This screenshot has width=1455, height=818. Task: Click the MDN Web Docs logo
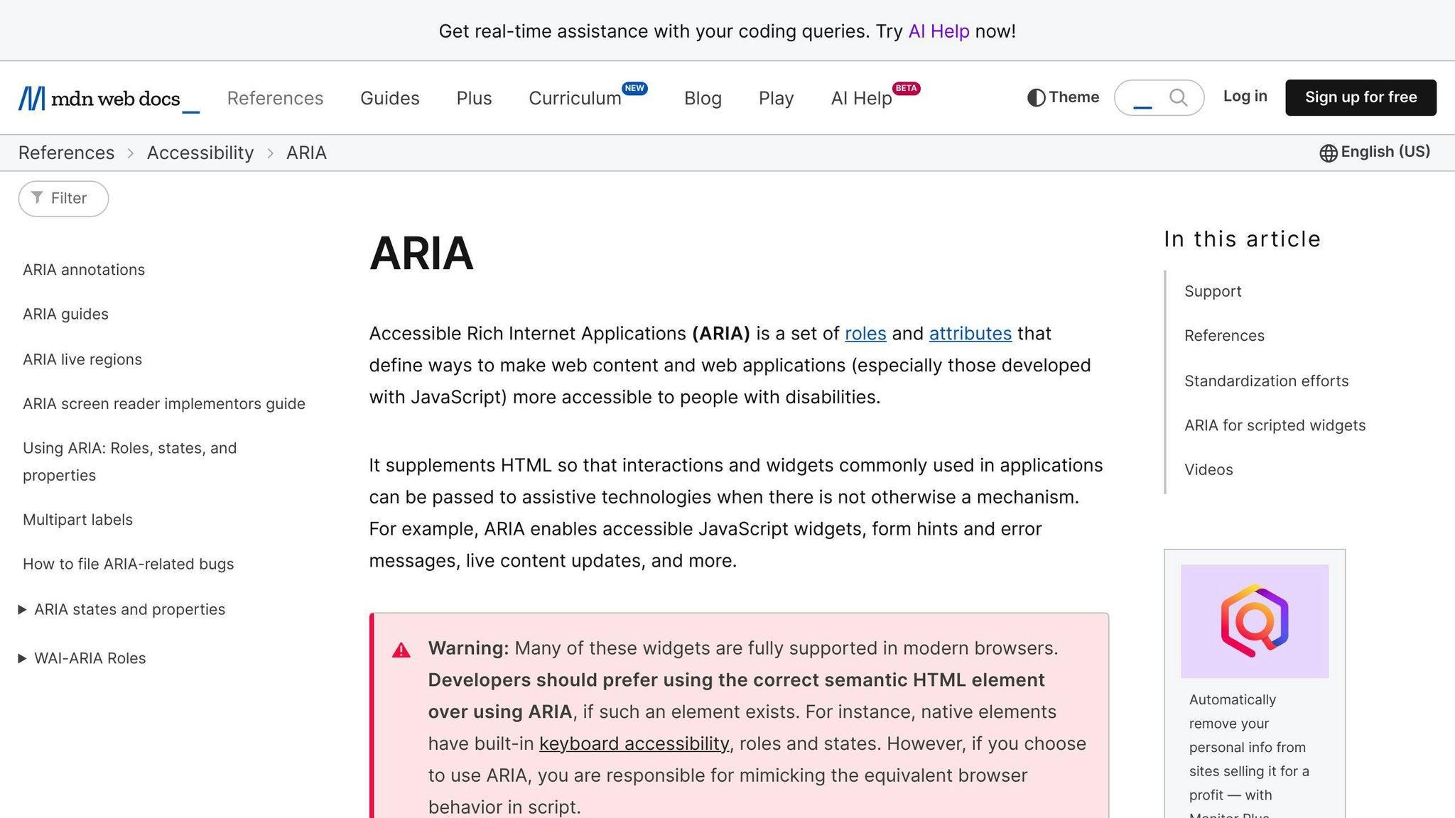click(x=107, y=97)
